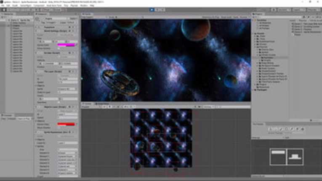Open Services via the cloud icon
The width and height of the screenshot is (322, 181).
click(x=274, y=10)
